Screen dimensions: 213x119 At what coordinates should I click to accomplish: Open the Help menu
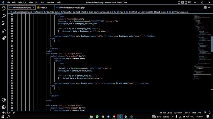(x=59, y=2)
